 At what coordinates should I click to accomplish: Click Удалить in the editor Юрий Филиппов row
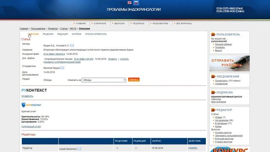pyautogui.click(x=193, y=148)
